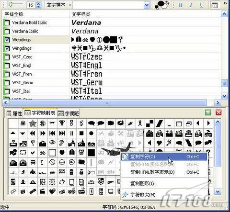This screenshot has height=212, width=230.
Task: Click the sample text input field
Action: click(x=108, y=5)
